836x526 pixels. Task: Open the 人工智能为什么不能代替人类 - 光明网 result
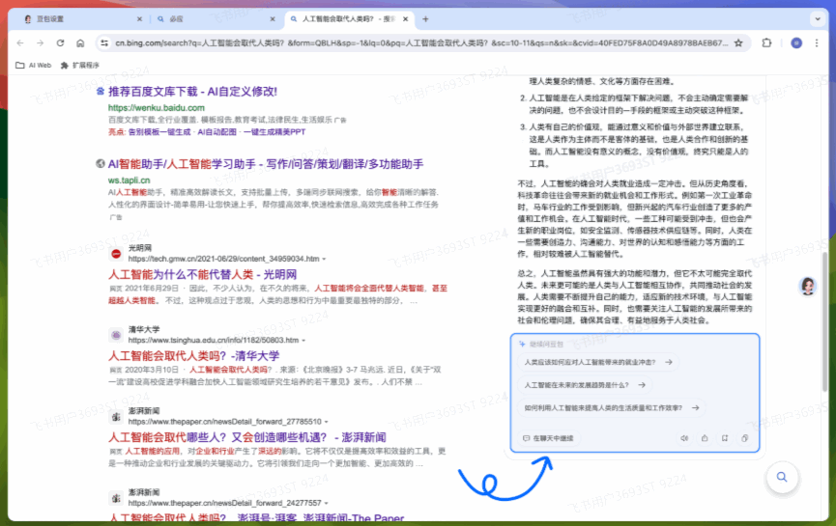202,274
